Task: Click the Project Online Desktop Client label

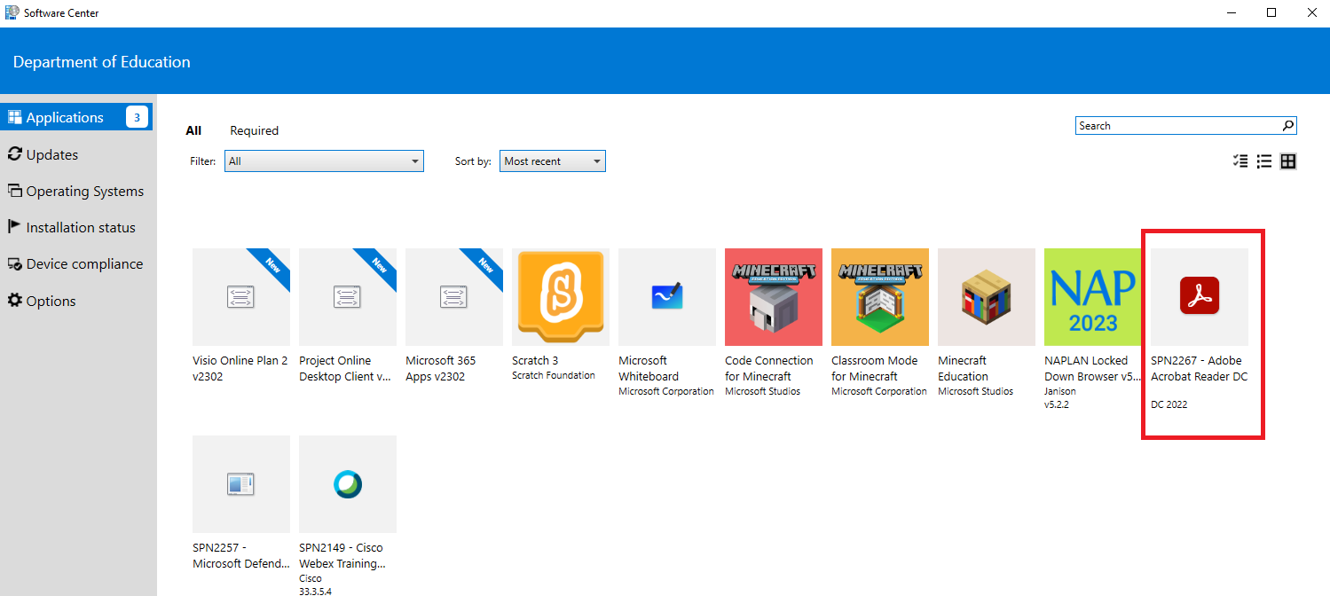Action: coord(345,368)
